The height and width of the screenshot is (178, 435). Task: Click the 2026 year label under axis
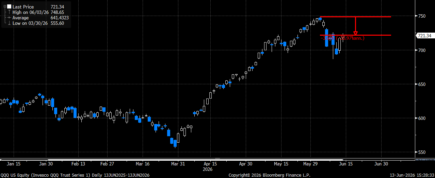tap(208, 169)
